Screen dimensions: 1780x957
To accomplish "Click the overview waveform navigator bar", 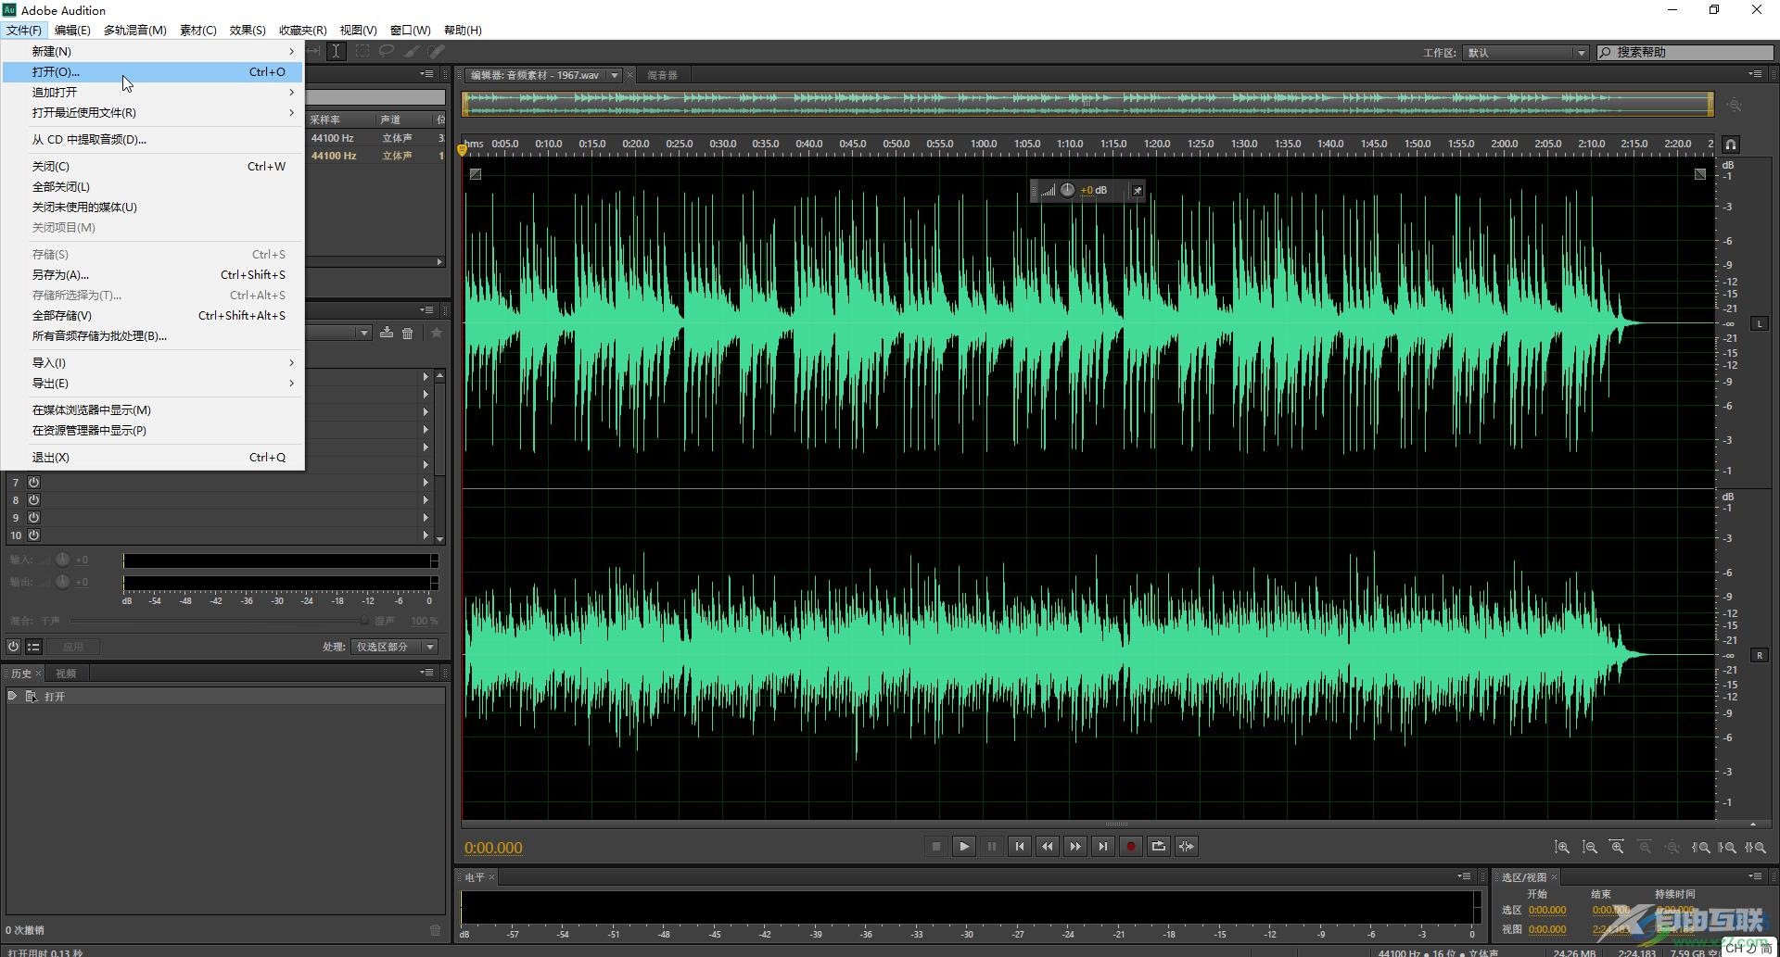I will click(1087, 104).
